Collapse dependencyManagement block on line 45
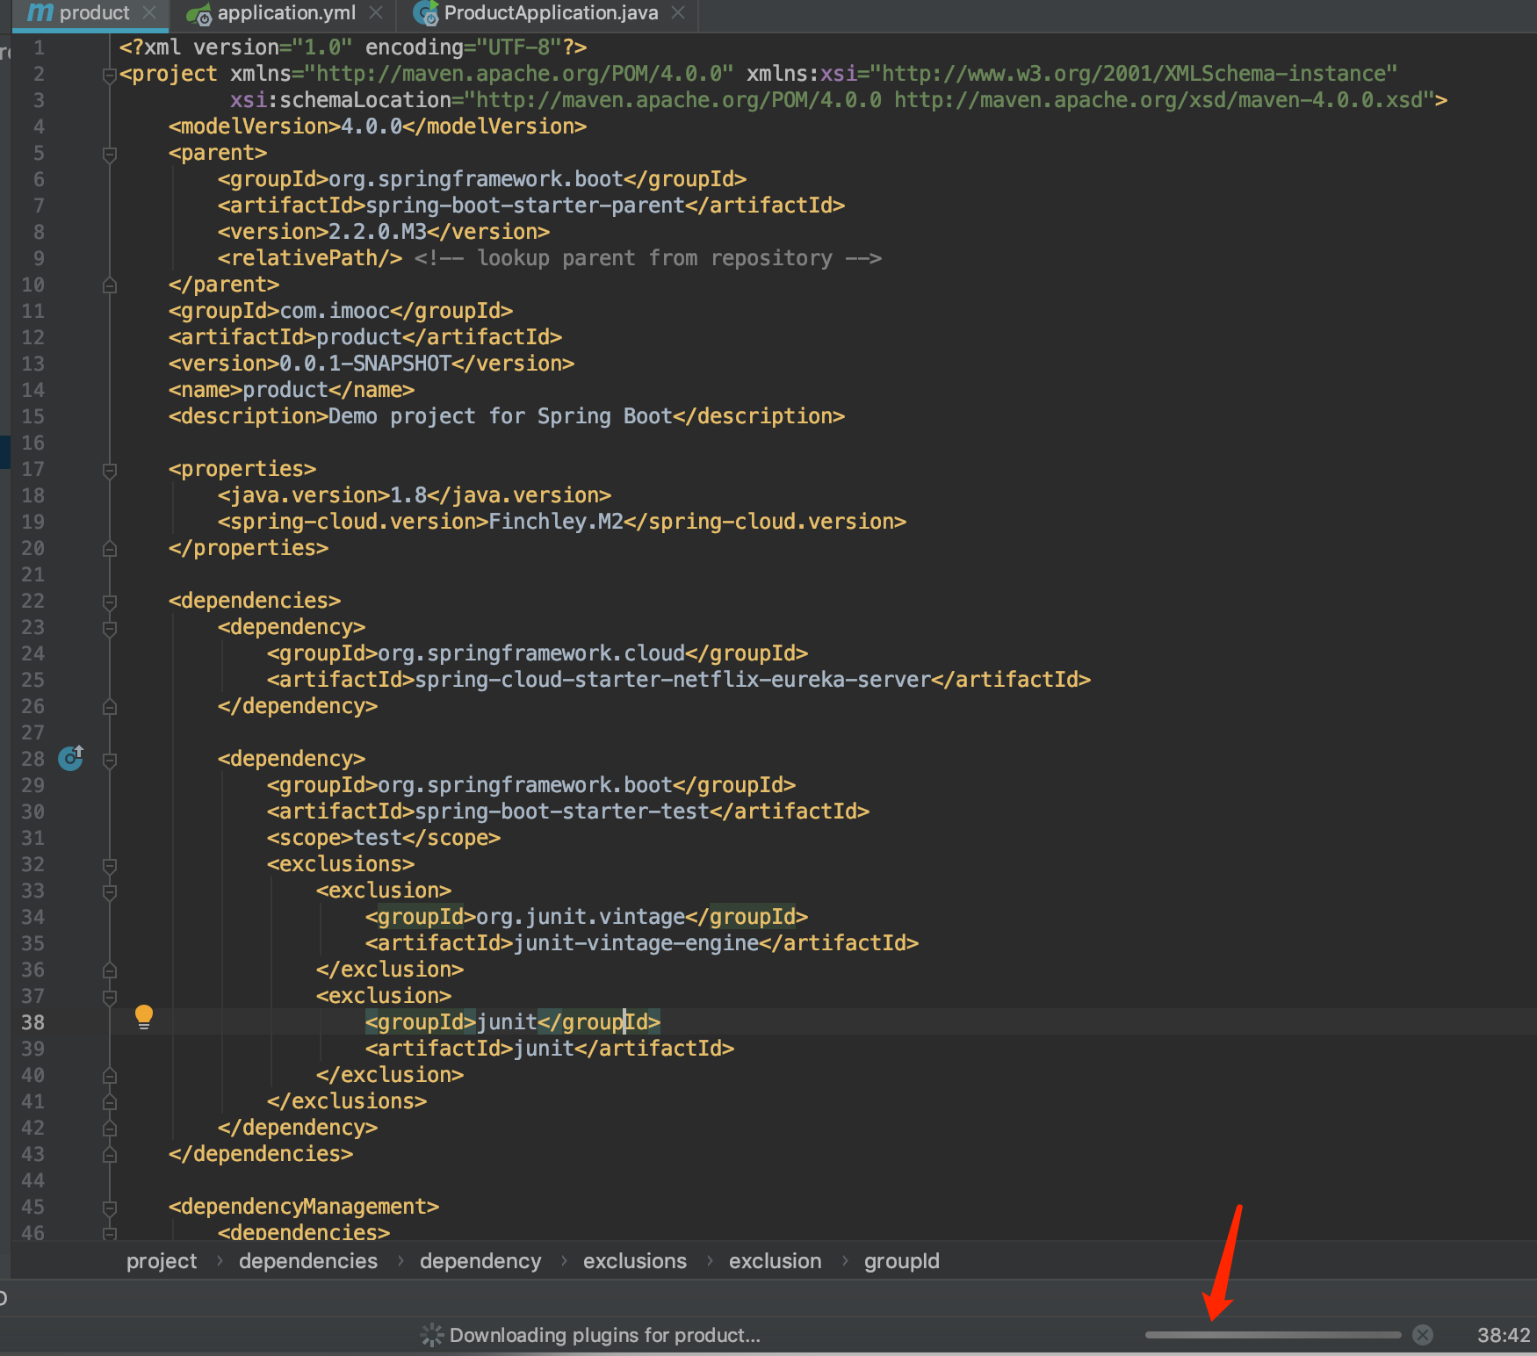Viewport: 1537px width, 1356px height. point(110,1208)
